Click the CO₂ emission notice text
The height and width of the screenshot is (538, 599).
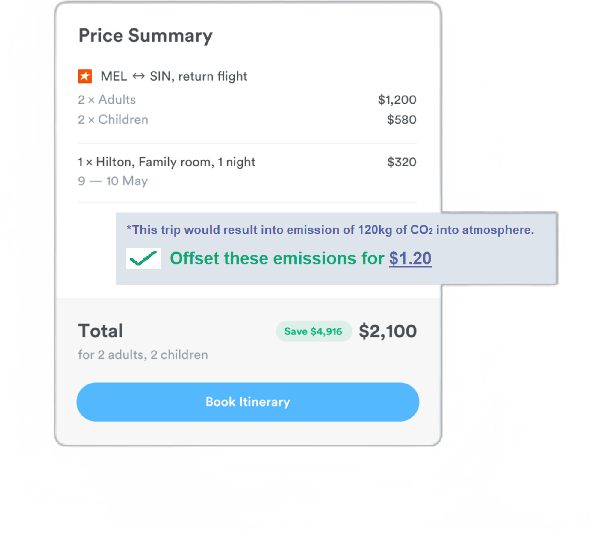330,230
